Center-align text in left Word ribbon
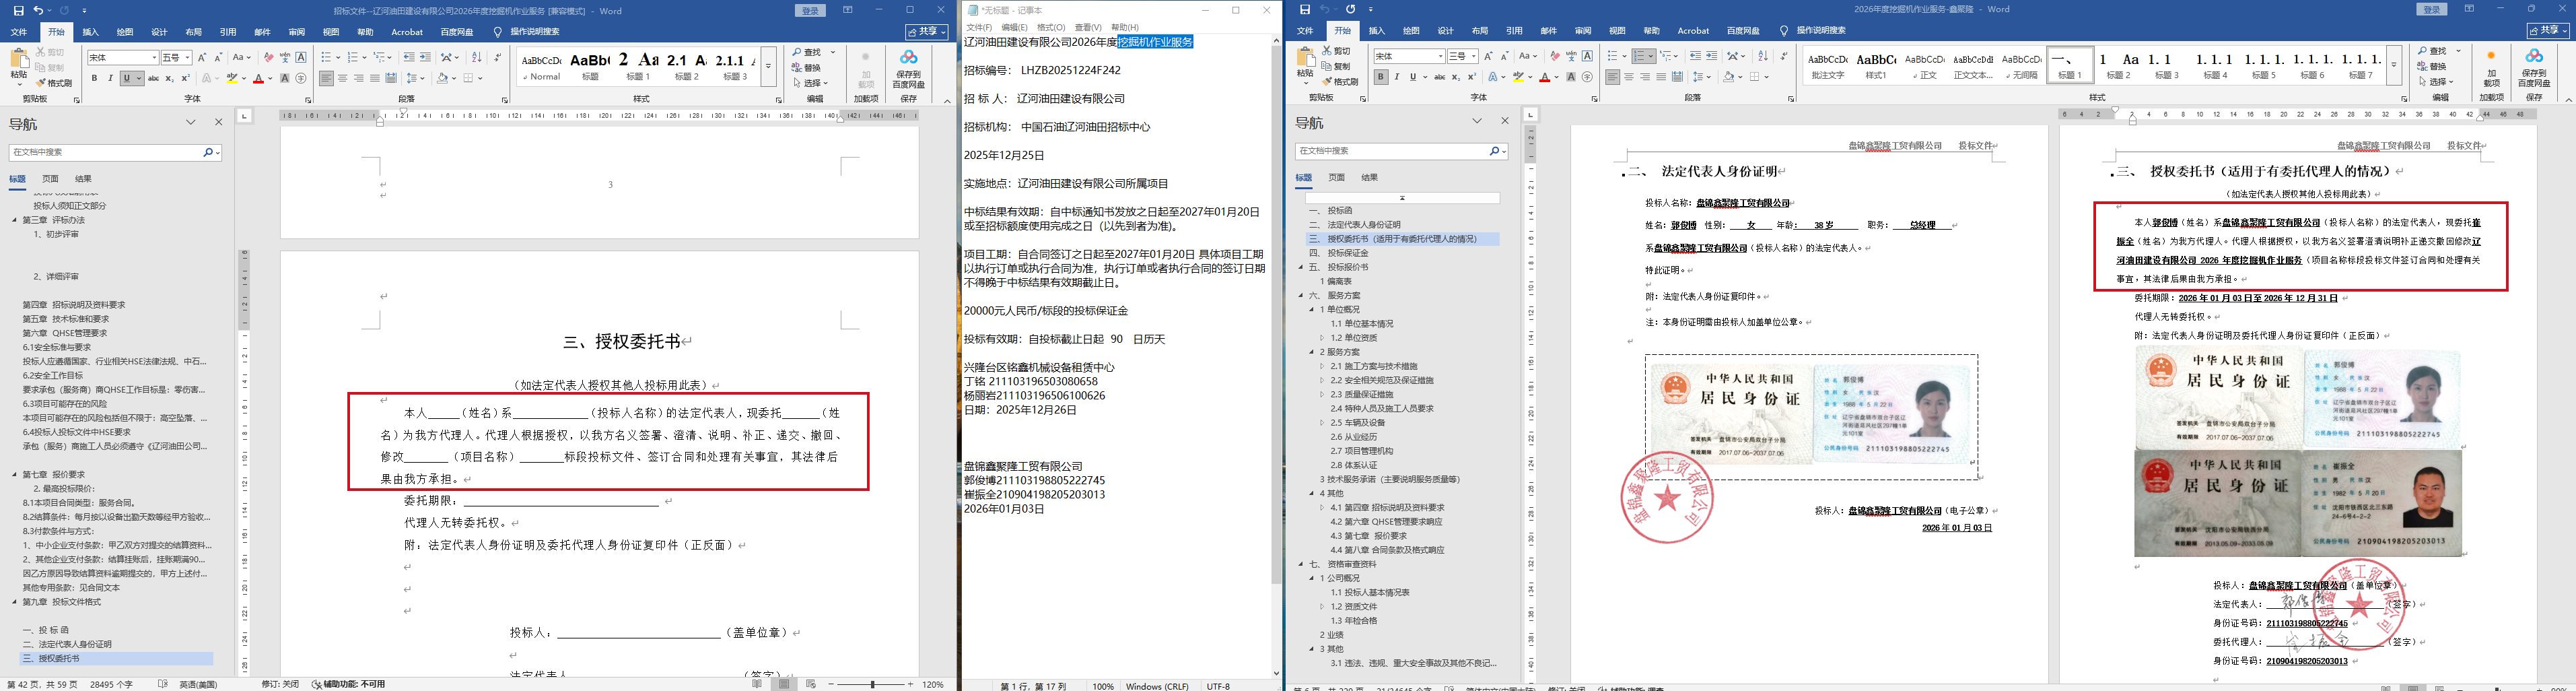 click(343, 78)
